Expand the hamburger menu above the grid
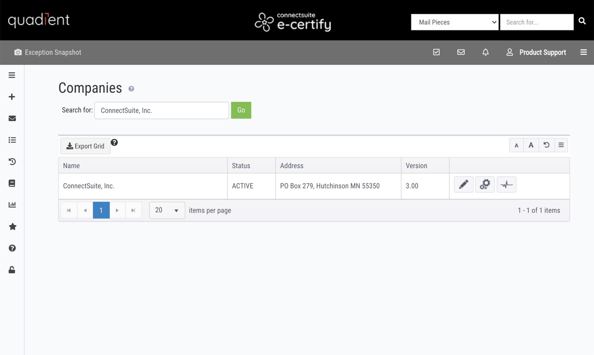The height and width of the screenshot is (355, 594). tap(562, 145)
